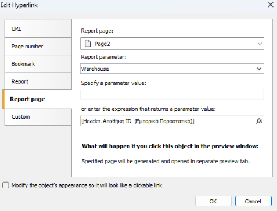This screenshot has width=277, height=211.
Task: Open the Warehouse parameter combo box
Action: pos(172,69)
